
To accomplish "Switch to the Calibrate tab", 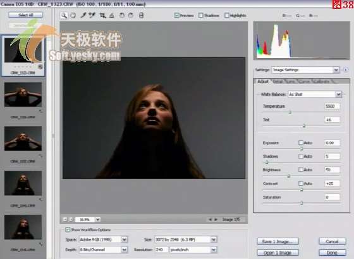I will click(322, 81).
